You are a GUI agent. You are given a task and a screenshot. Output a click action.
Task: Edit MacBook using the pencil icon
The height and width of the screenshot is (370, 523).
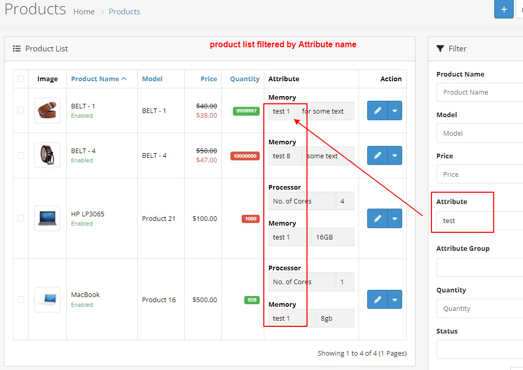[x=377, y=300]
